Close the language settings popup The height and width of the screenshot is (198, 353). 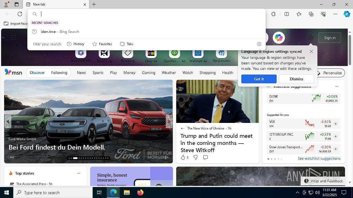pos(311,51)
